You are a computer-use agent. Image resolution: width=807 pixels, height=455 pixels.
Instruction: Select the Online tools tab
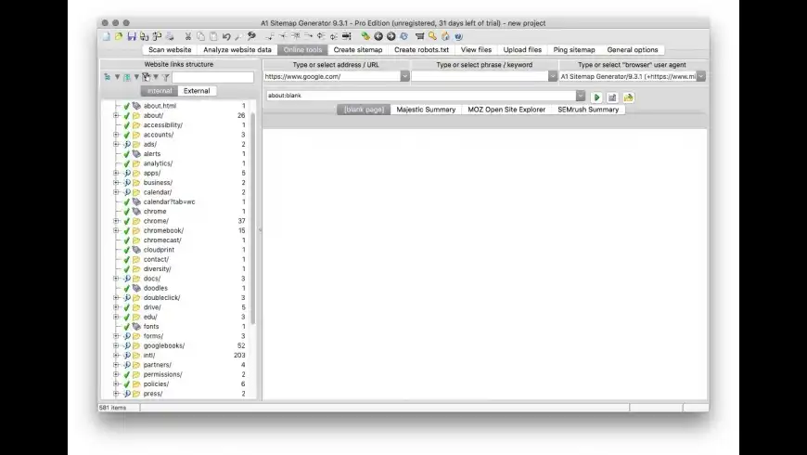pyautogui.click(x=302, y=50)
